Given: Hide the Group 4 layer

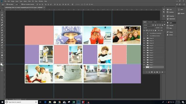Looking at the screenshot, I should 144,57.
